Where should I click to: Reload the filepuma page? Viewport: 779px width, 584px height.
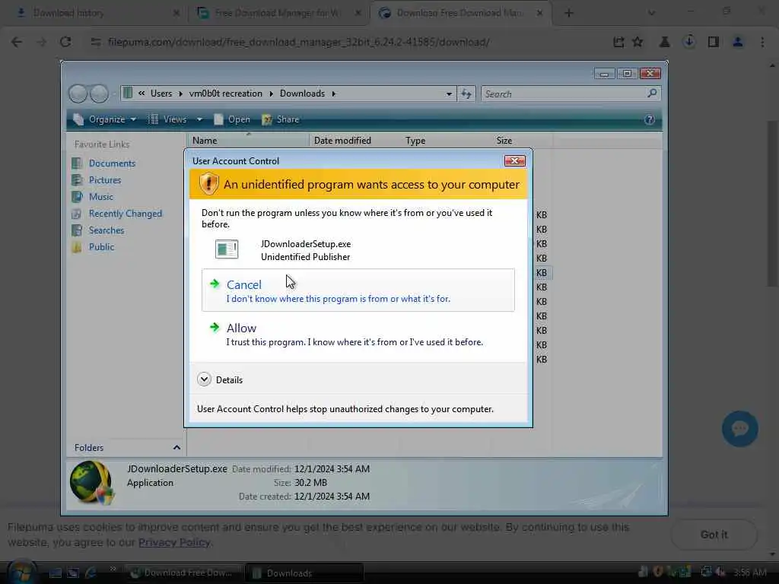click(x=65, y=43)
